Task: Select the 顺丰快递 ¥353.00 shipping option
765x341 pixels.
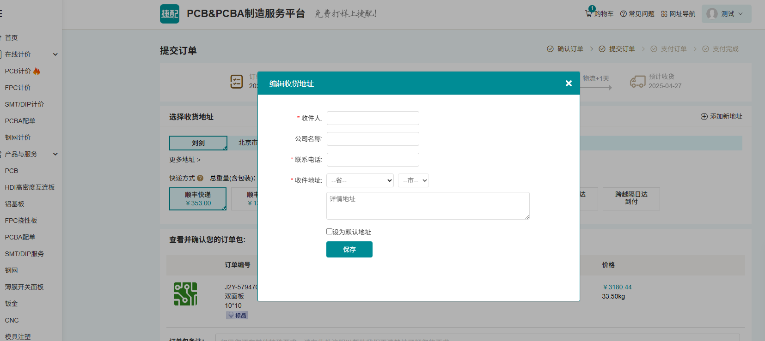Action: click(x=198, y=199)
